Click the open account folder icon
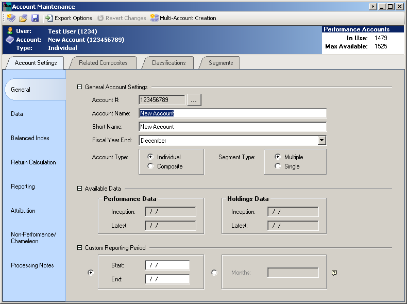This screenshot has width=407, height=304. pos(23,18)
